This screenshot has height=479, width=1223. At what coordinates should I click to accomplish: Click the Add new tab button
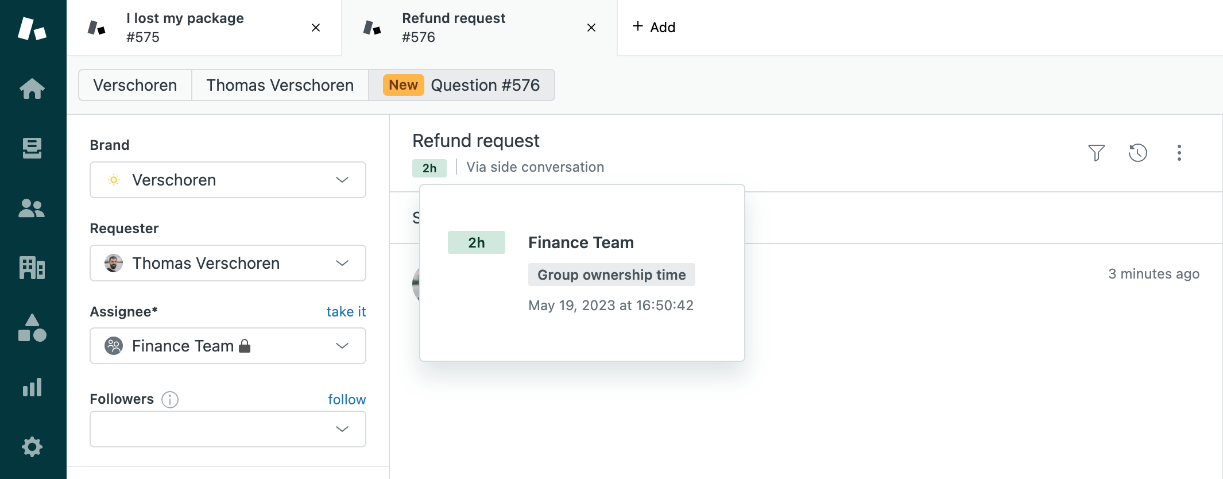click(654, 27)
